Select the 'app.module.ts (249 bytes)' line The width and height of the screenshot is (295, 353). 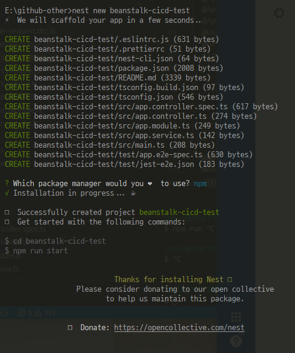coord(122,126)
